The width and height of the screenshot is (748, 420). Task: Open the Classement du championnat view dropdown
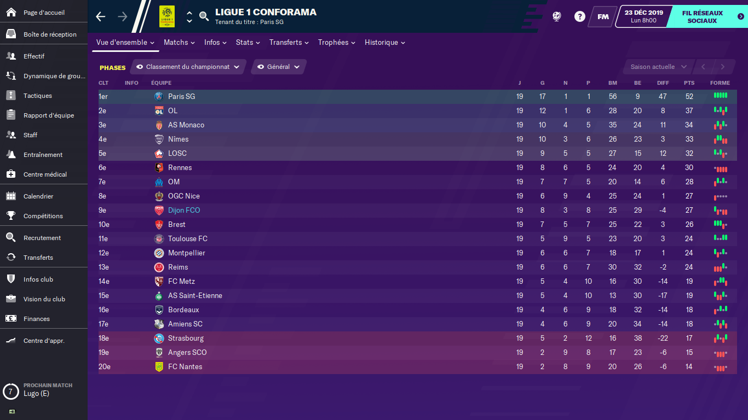[x=188, y=67]
